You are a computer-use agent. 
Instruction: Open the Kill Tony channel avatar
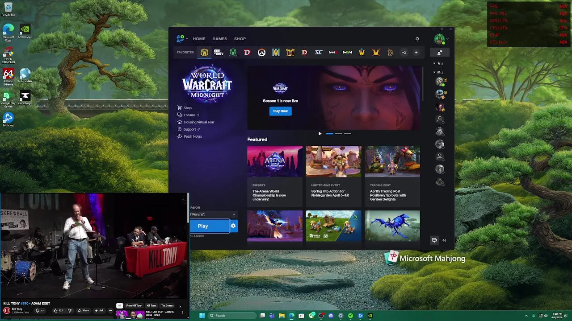click(x=7, y=310)
